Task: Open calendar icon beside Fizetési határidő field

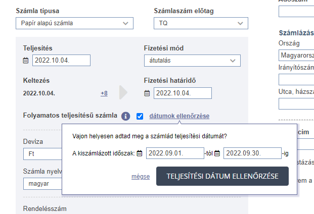Action: pos(147,93)
